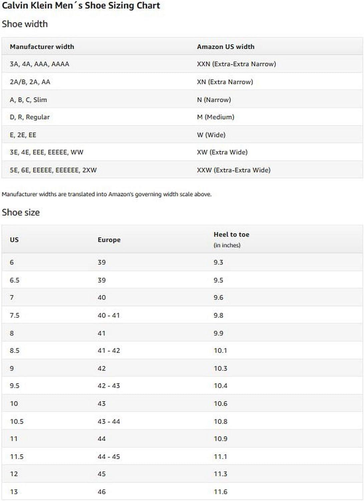Click the Shoe size section heading
Viewport: 364px width, 501px height.
(x=21, y=212)
